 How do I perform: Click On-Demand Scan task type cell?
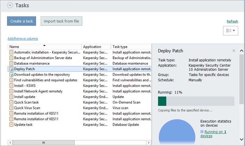click(126, 102)
